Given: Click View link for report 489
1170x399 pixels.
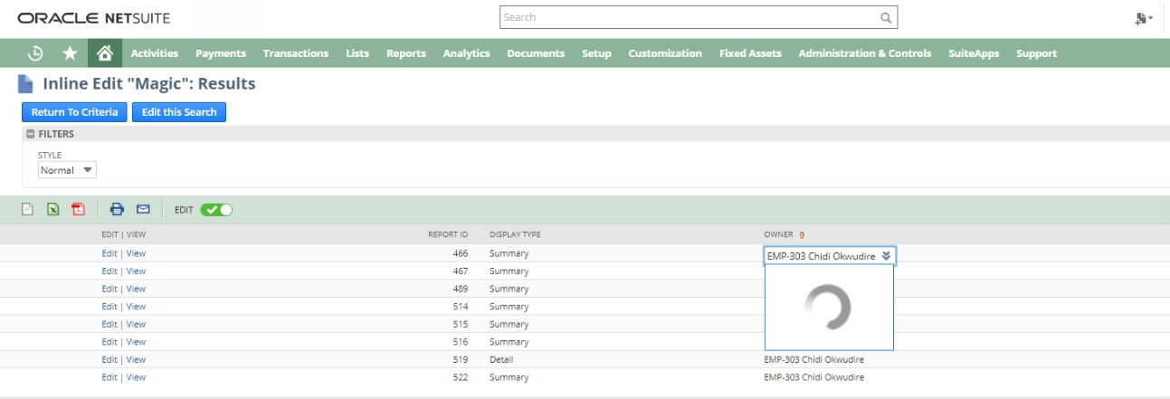Looking at the screenshot, I should pyautogui.click(x=136, y=289).
